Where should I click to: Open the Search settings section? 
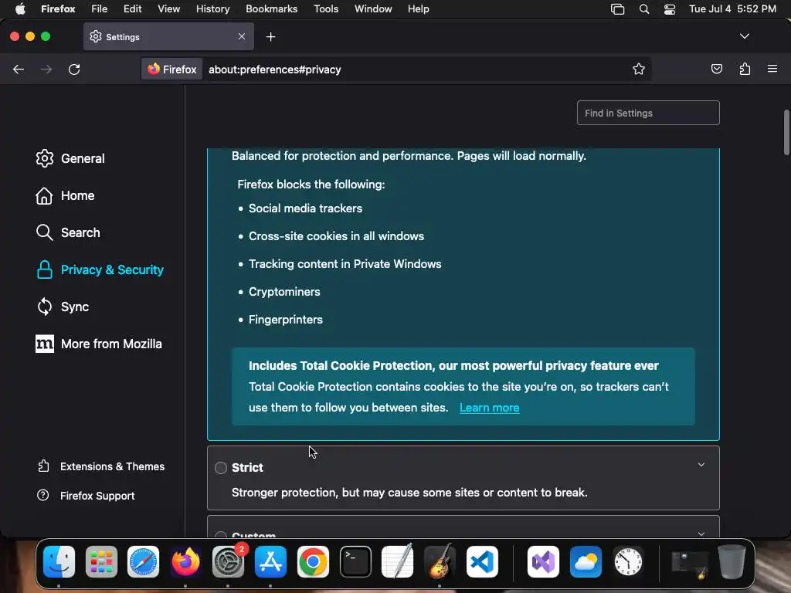(x=68, y=232)
